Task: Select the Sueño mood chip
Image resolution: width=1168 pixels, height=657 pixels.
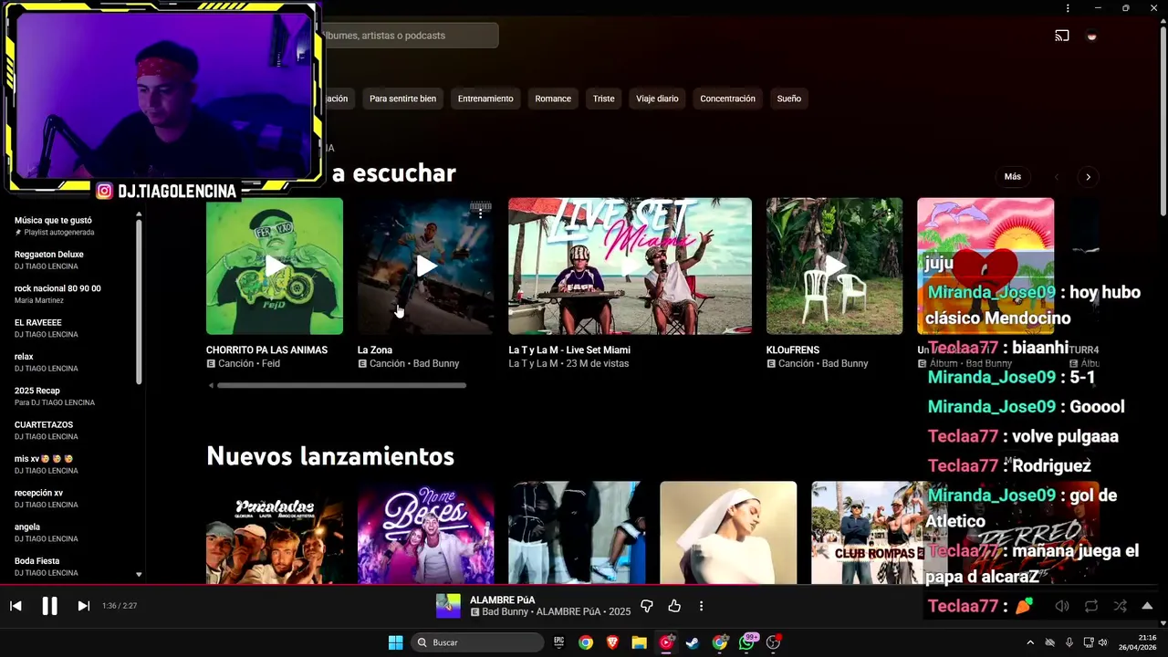Action: [789, 99]
